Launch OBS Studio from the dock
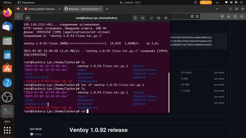The image size is (246, 138). pyautogui.click(x=7, y=97)
